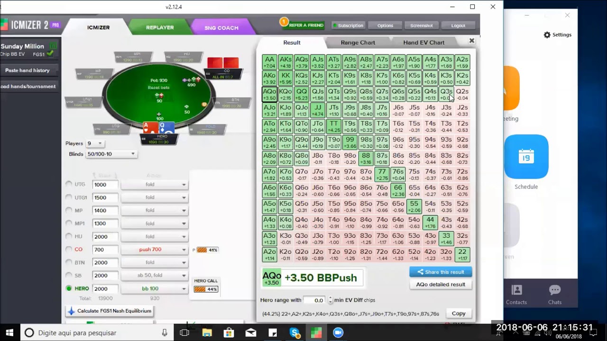Open the Blinds 50/100-10 dropdown
The image size is (607, 341).
click(x=111, y=154)
